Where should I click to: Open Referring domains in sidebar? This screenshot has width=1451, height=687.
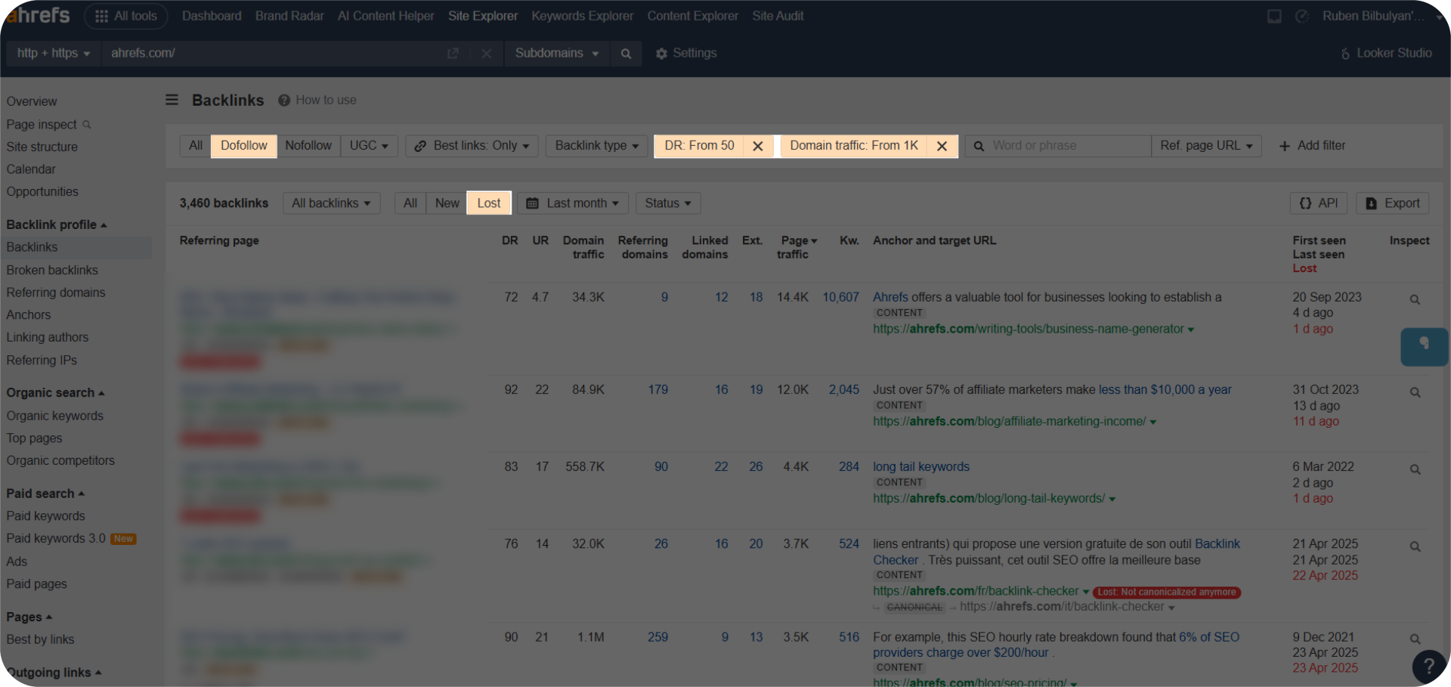point(56,292)
